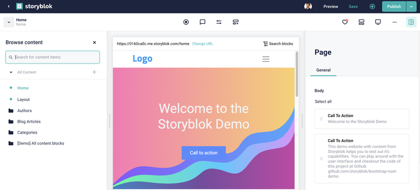Open the first Call To Action block
The width and height of the screenshot is (420, 190).
pos(362,119)
